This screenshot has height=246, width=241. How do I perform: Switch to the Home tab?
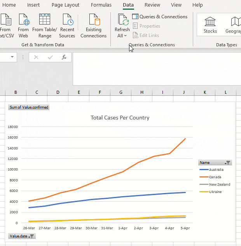tap(9, 5)
